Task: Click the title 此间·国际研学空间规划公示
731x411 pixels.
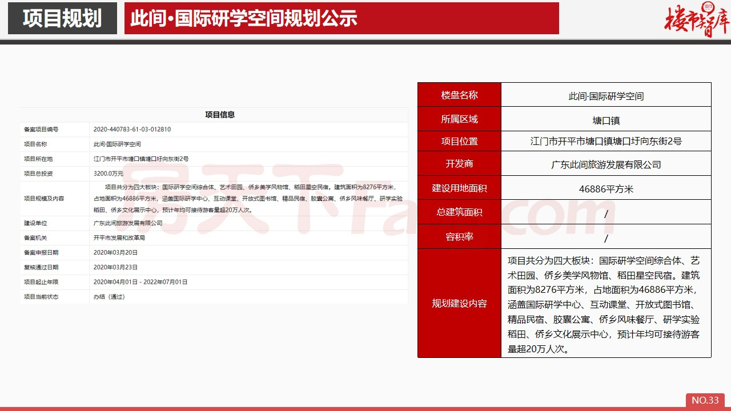Action: point(244,18)
